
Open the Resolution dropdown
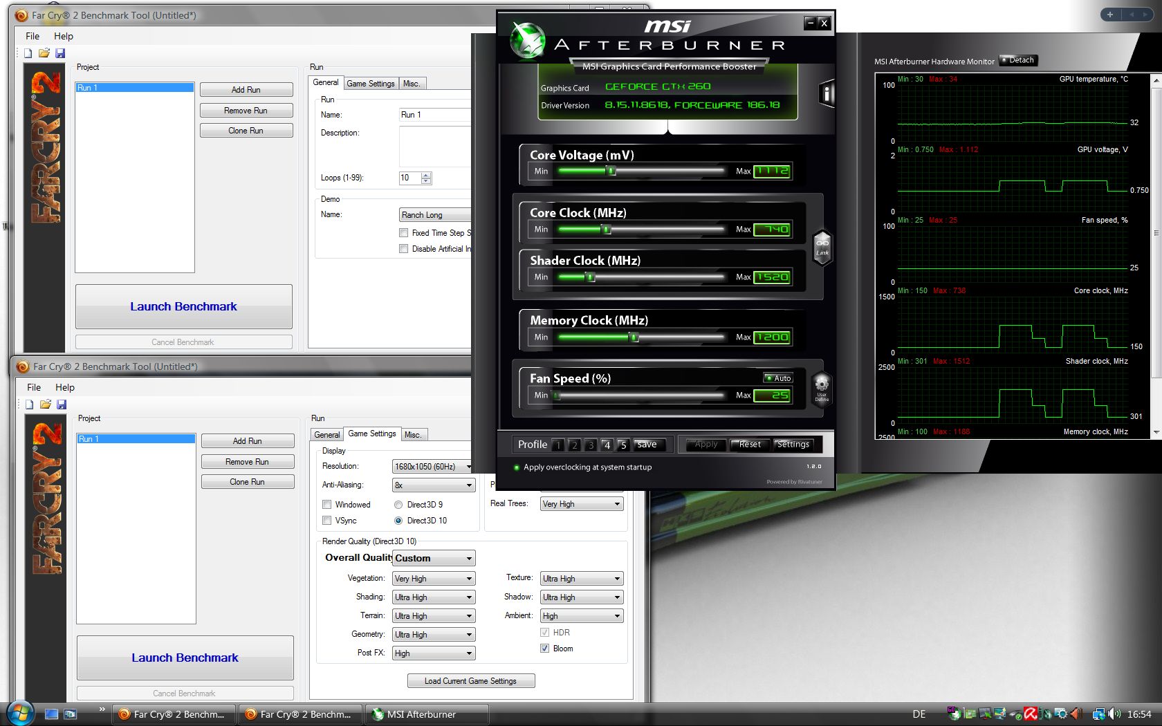click(433, 467)
